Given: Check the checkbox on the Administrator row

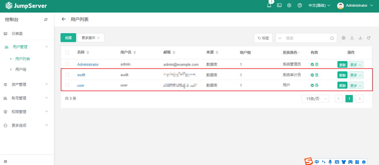Looking at the screenshot, I should point(67,64).
